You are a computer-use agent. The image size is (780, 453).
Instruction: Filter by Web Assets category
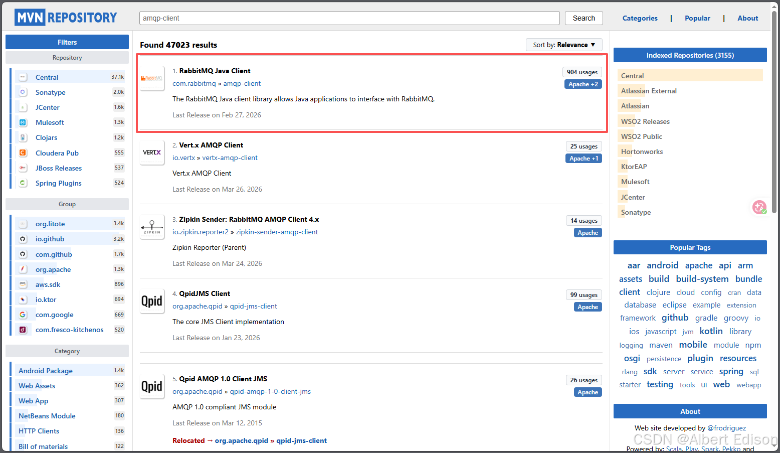(x=37, y=386)
